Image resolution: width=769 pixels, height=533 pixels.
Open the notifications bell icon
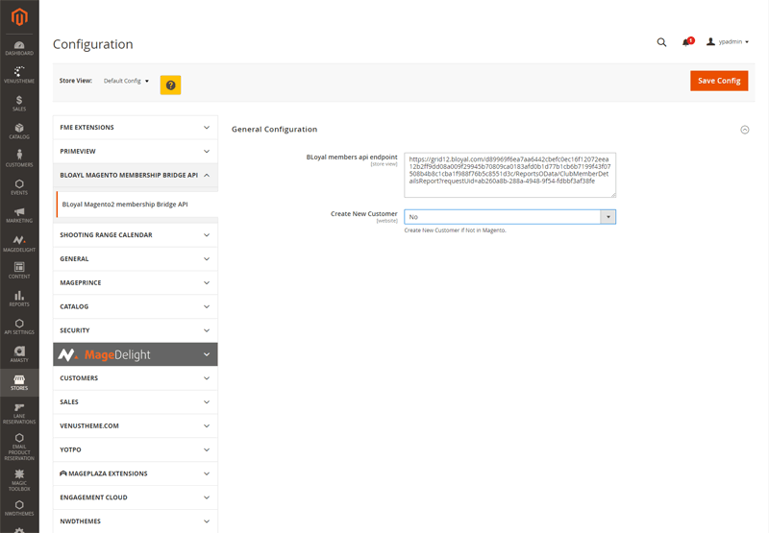click(x=686, y=42)
